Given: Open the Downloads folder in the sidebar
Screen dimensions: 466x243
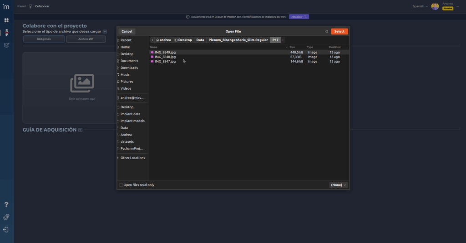Looking at the screenshot, I should pyautogui.click(x=129, y=68).
